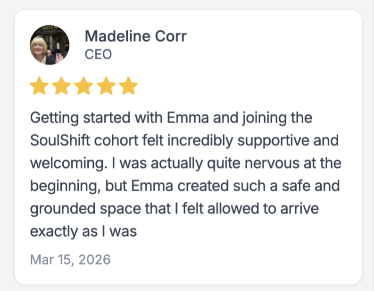The width and height of the screenshot is (374, 291).
Task: Select the fifth rating star
Action: click(128, 87)
